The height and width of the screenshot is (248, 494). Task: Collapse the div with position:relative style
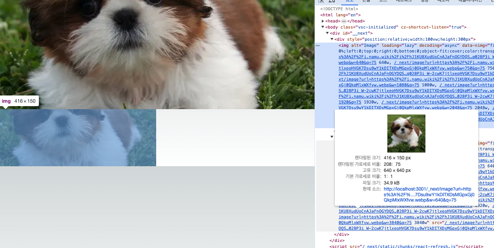coord(332,39)
